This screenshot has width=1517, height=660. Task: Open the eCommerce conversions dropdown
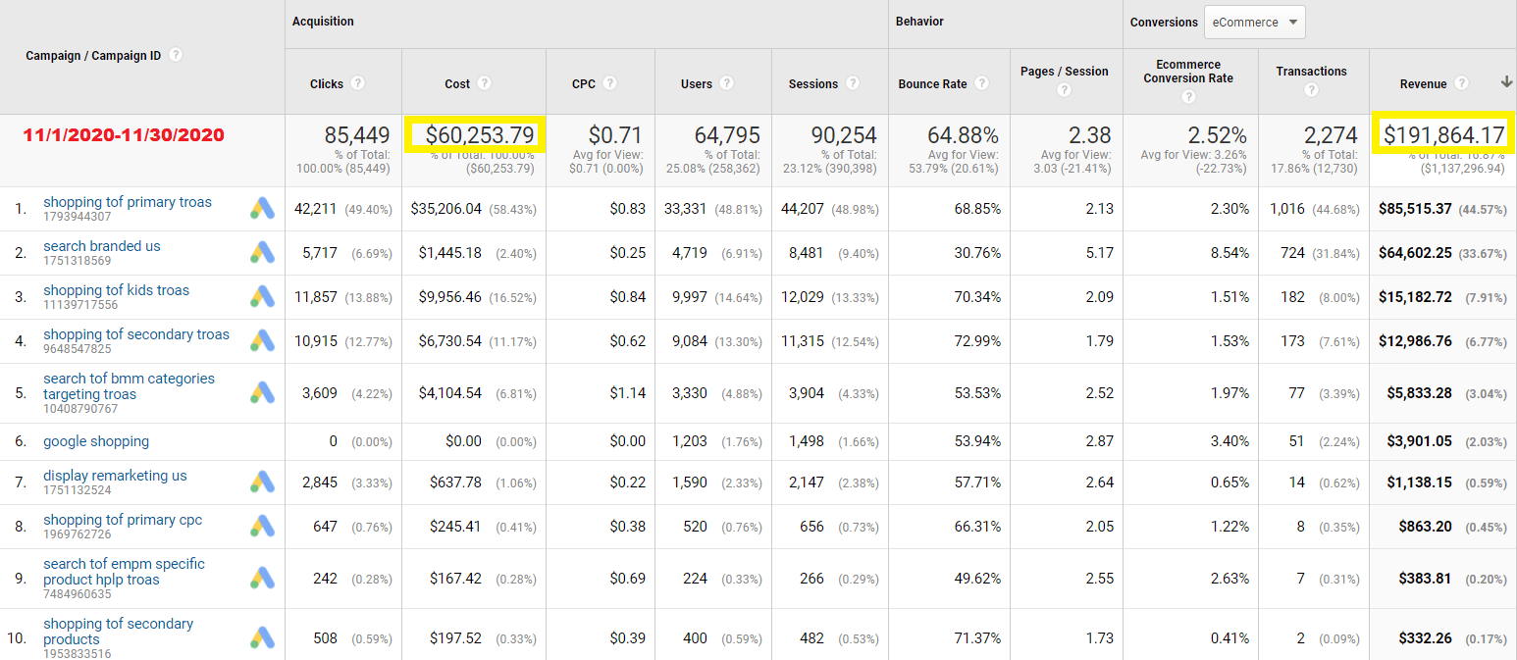[x=1254, y=22]
